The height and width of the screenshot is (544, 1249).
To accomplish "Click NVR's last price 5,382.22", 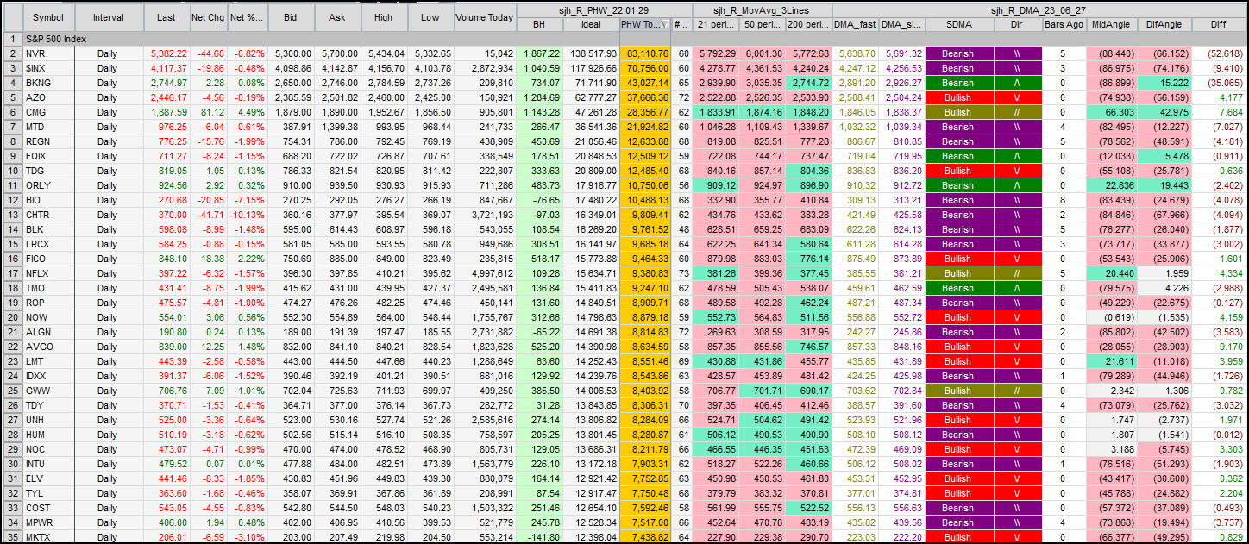I will (x=166, y=53).
